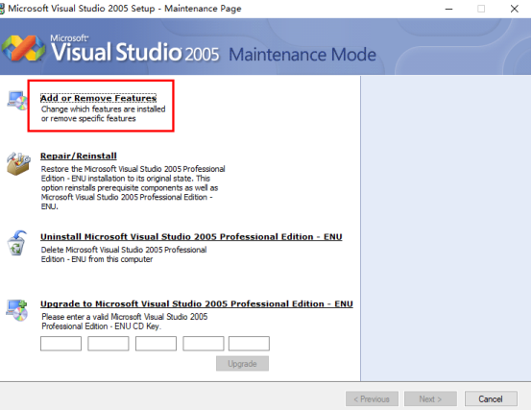Viewport: 532px width, 410px height.
Task: Focus the fifth CD key input box
Action: (x=249, y=344)
